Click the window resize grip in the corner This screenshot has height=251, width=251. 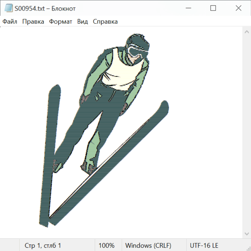248,248
